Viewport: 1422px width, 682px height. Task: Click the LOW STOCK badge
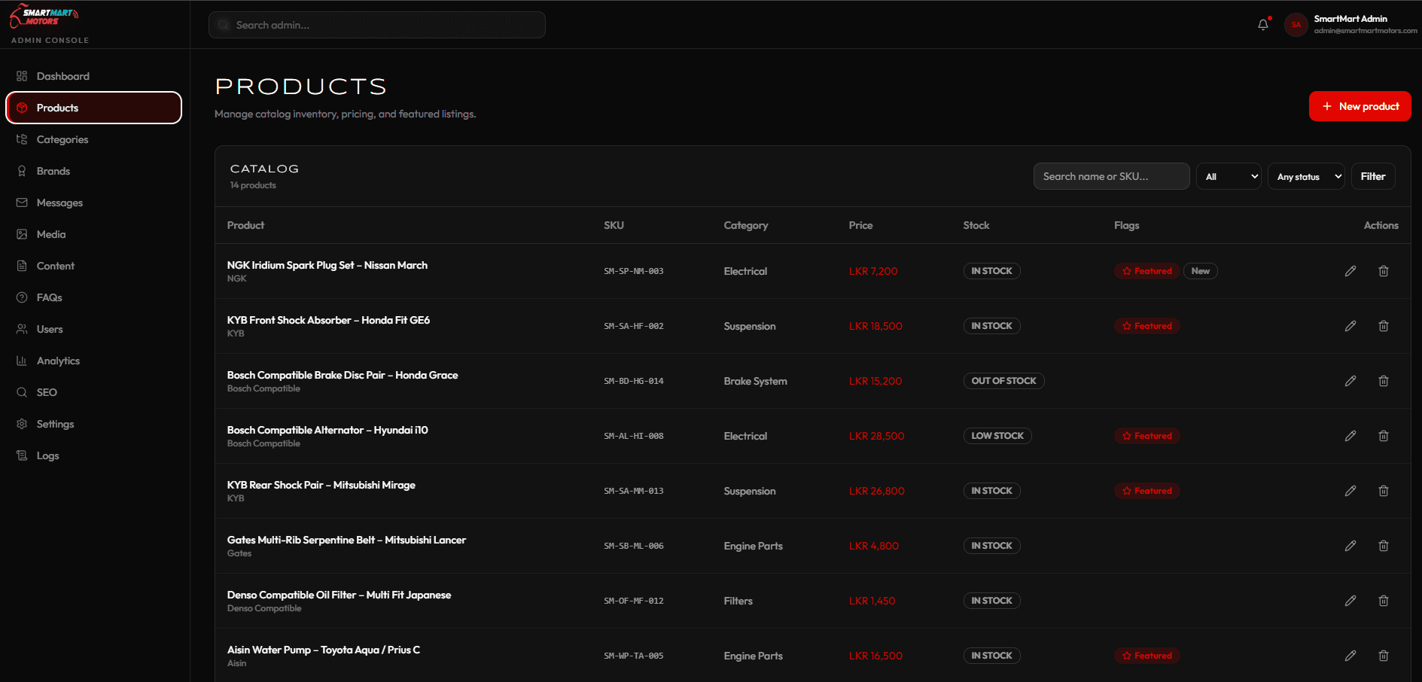click(997, 436)
